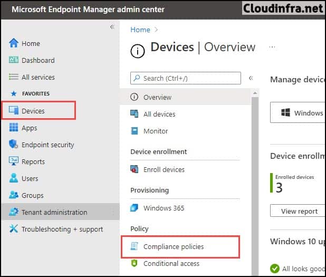326x277 pixels.
Task: Click the breadcrumb chevron after Home
Action: click(x=156, y=30)
